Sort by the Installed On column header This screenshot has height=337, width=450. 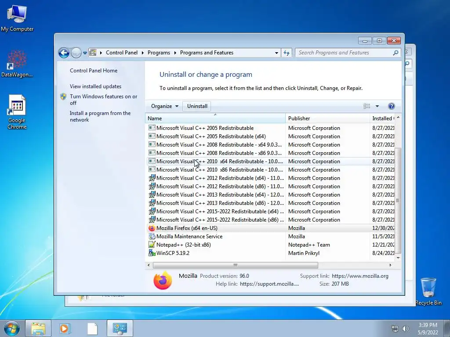[x=383, y=118]
